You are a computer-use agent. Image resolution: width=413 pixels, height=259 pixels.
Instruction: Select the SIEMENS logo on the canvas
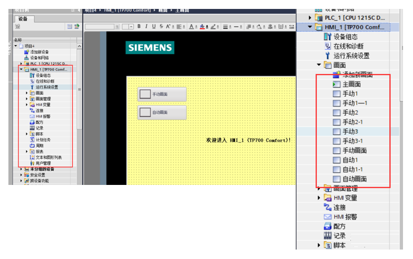(150, 48)
